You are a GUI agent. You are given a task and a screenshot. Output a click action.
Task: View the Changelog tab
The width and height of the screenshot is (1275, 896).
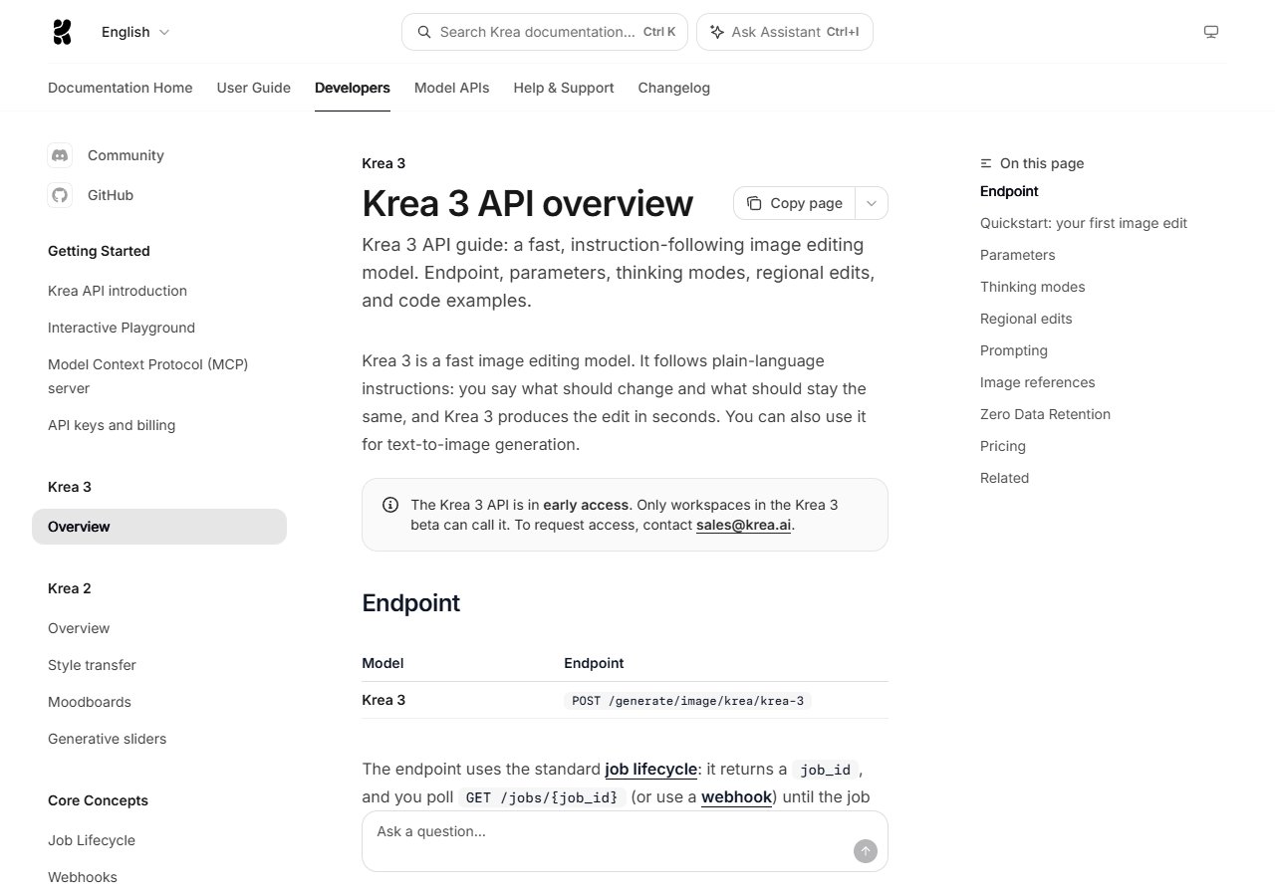674,88
